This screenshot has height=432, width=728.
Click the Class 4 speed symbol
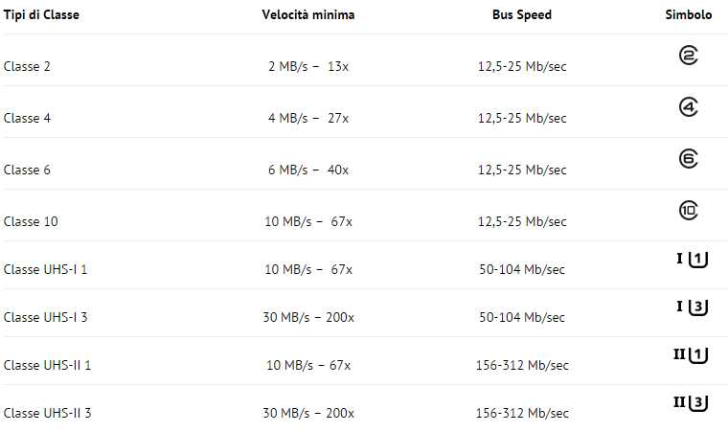688,108
